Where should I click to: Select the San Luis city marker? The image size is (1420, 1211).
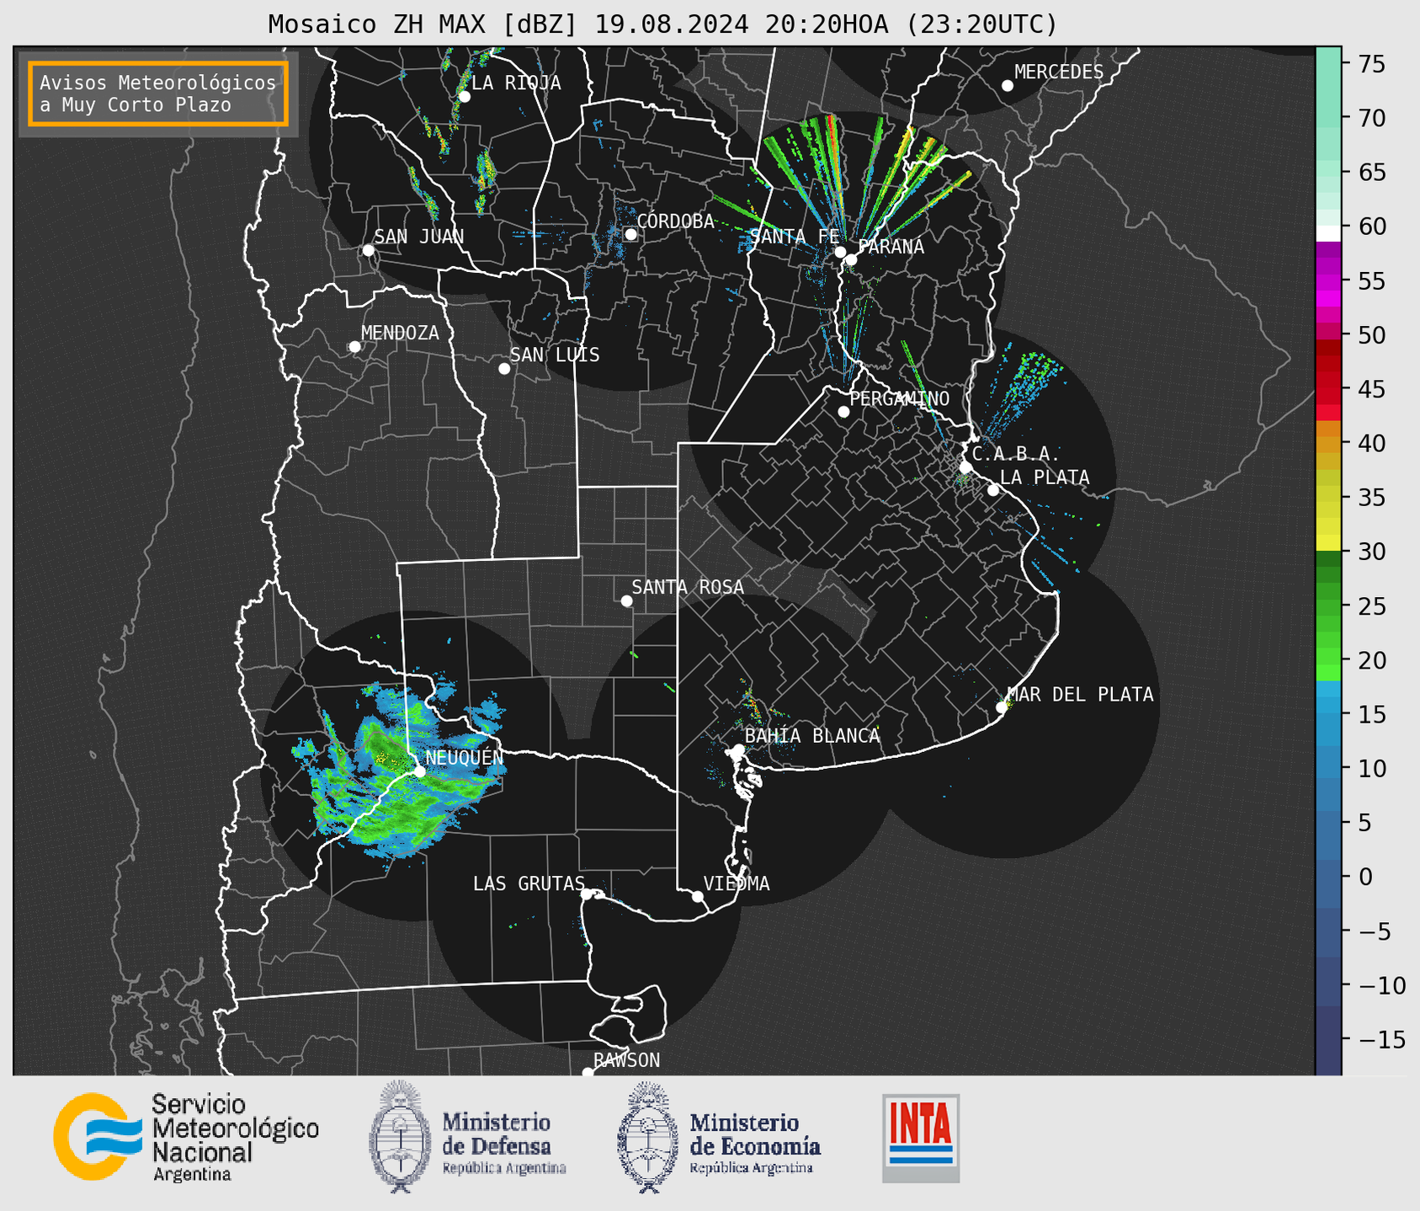pyautogui.click(x=504, y=369)
